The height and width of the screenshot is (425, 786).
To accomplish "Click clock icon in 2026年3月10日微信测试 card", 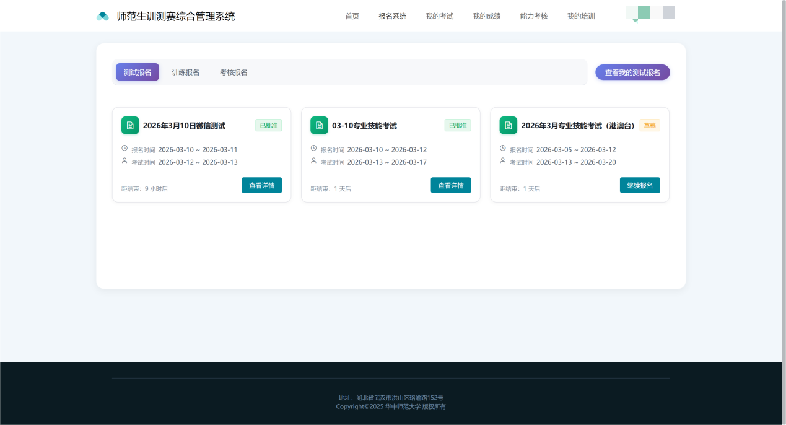I will tap(124, 149).
